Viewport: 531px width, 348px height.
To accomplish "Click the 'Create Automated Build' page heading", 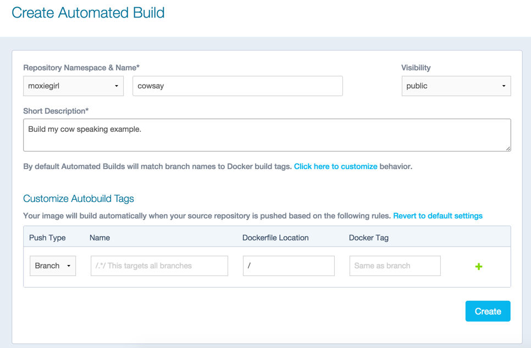I will coord(88,13).
